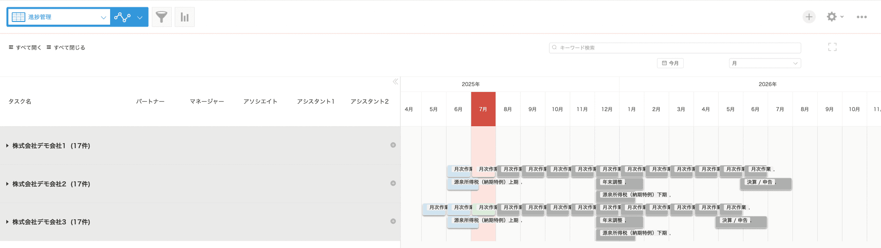Click the plus add-record button

coord(809,17)
